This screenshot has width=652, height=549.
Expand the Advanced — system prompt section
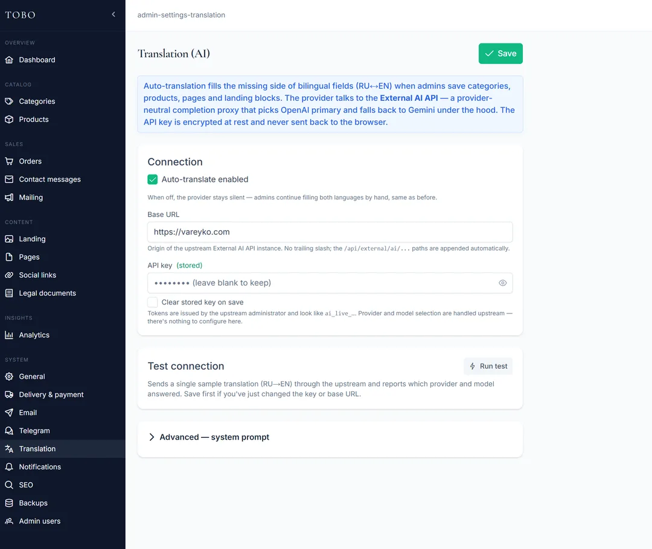coord(209,437)
